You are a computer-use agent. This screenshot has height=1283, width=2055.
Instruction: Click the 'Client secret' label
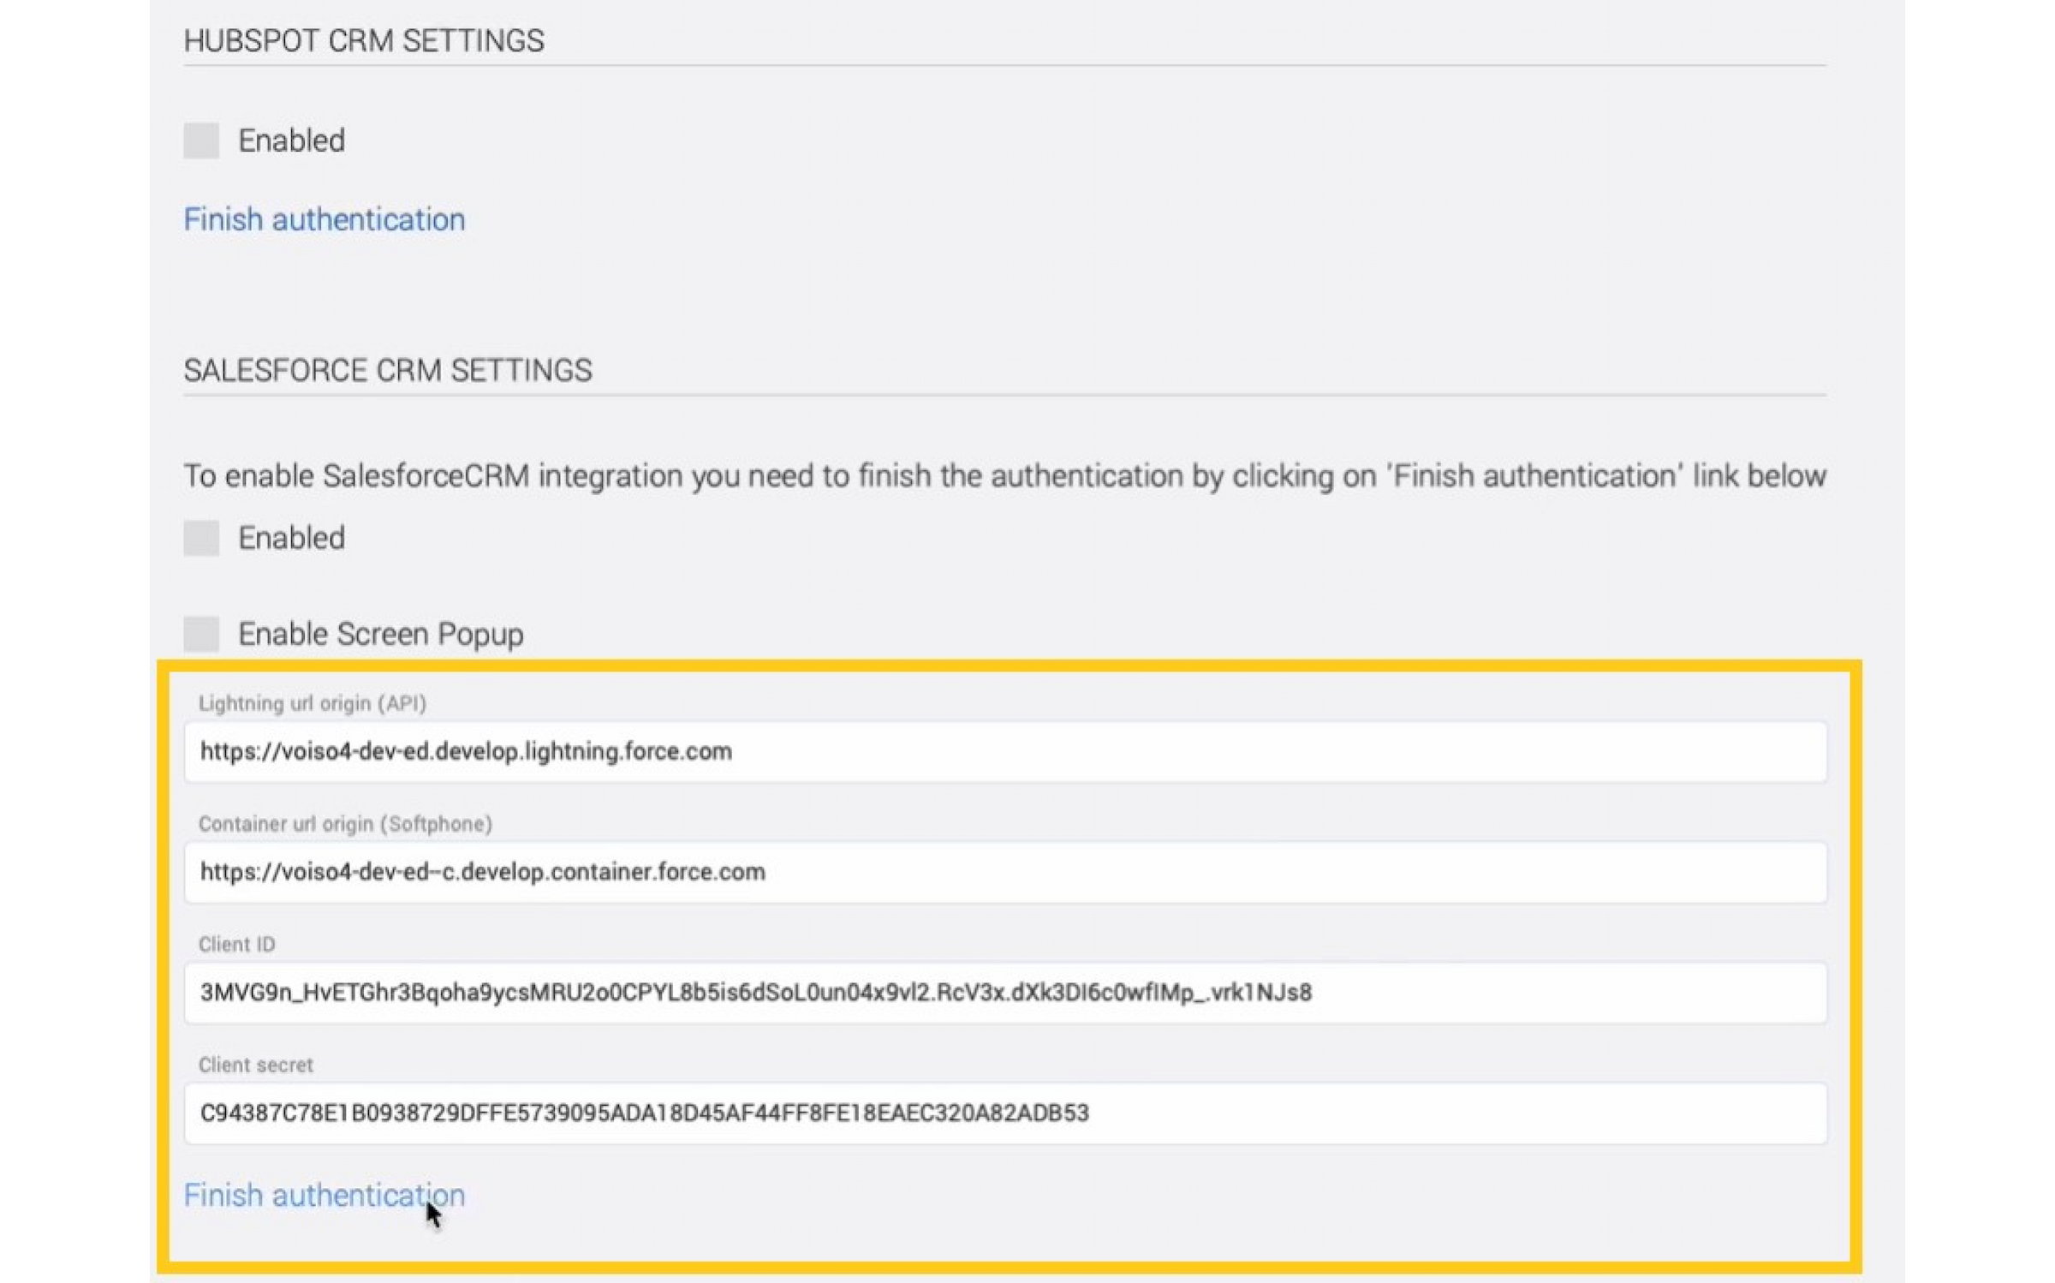point(256,1065)
